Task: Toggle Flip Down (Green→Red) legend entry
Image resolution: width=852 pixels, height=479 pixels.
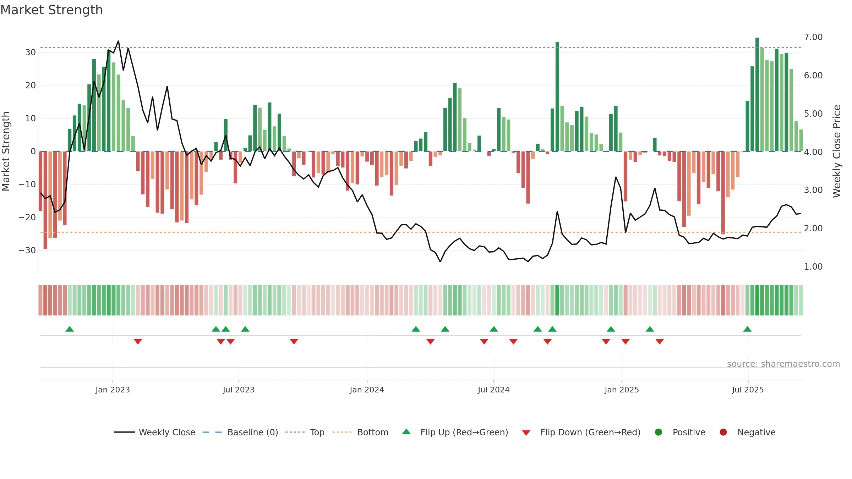Action: tap(581, 432)
